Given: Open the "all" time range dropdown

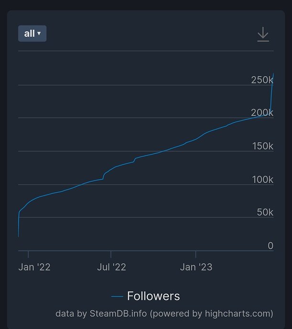Looking at the screenshot, I should pyautogui.click(x=32, y=33).
